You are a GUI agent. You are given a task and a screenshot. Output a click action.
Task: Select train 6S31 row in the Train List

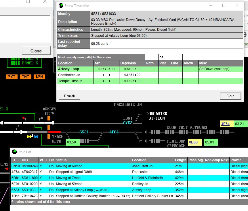click(x=129, y=190)
